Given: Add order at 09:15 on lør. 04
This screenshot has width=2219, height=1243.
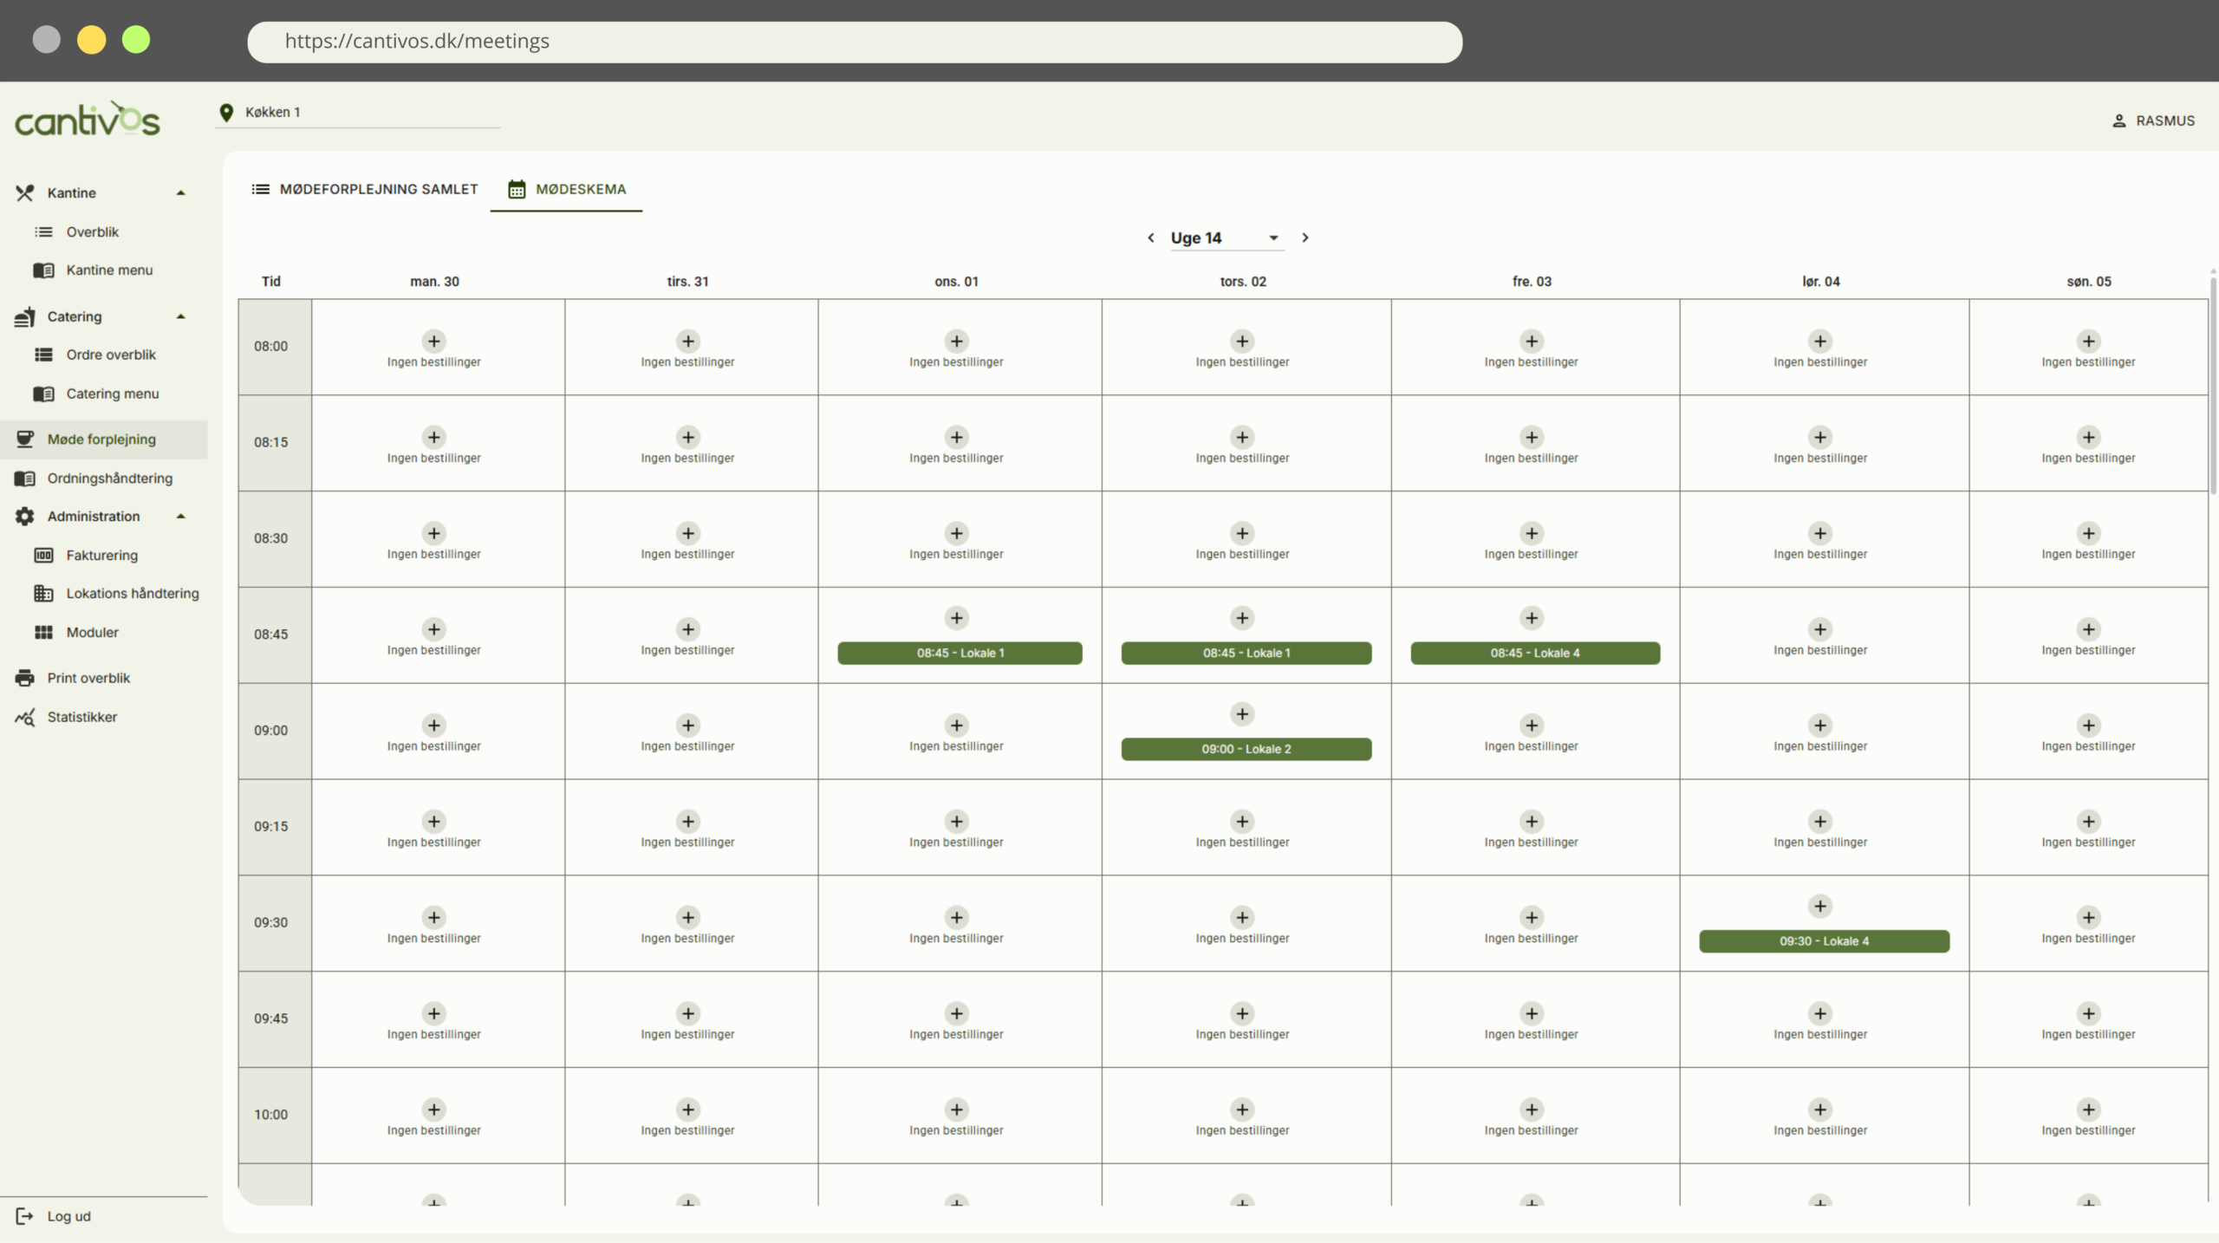Looking at the screenshot, I should (x=1820, y=821).
